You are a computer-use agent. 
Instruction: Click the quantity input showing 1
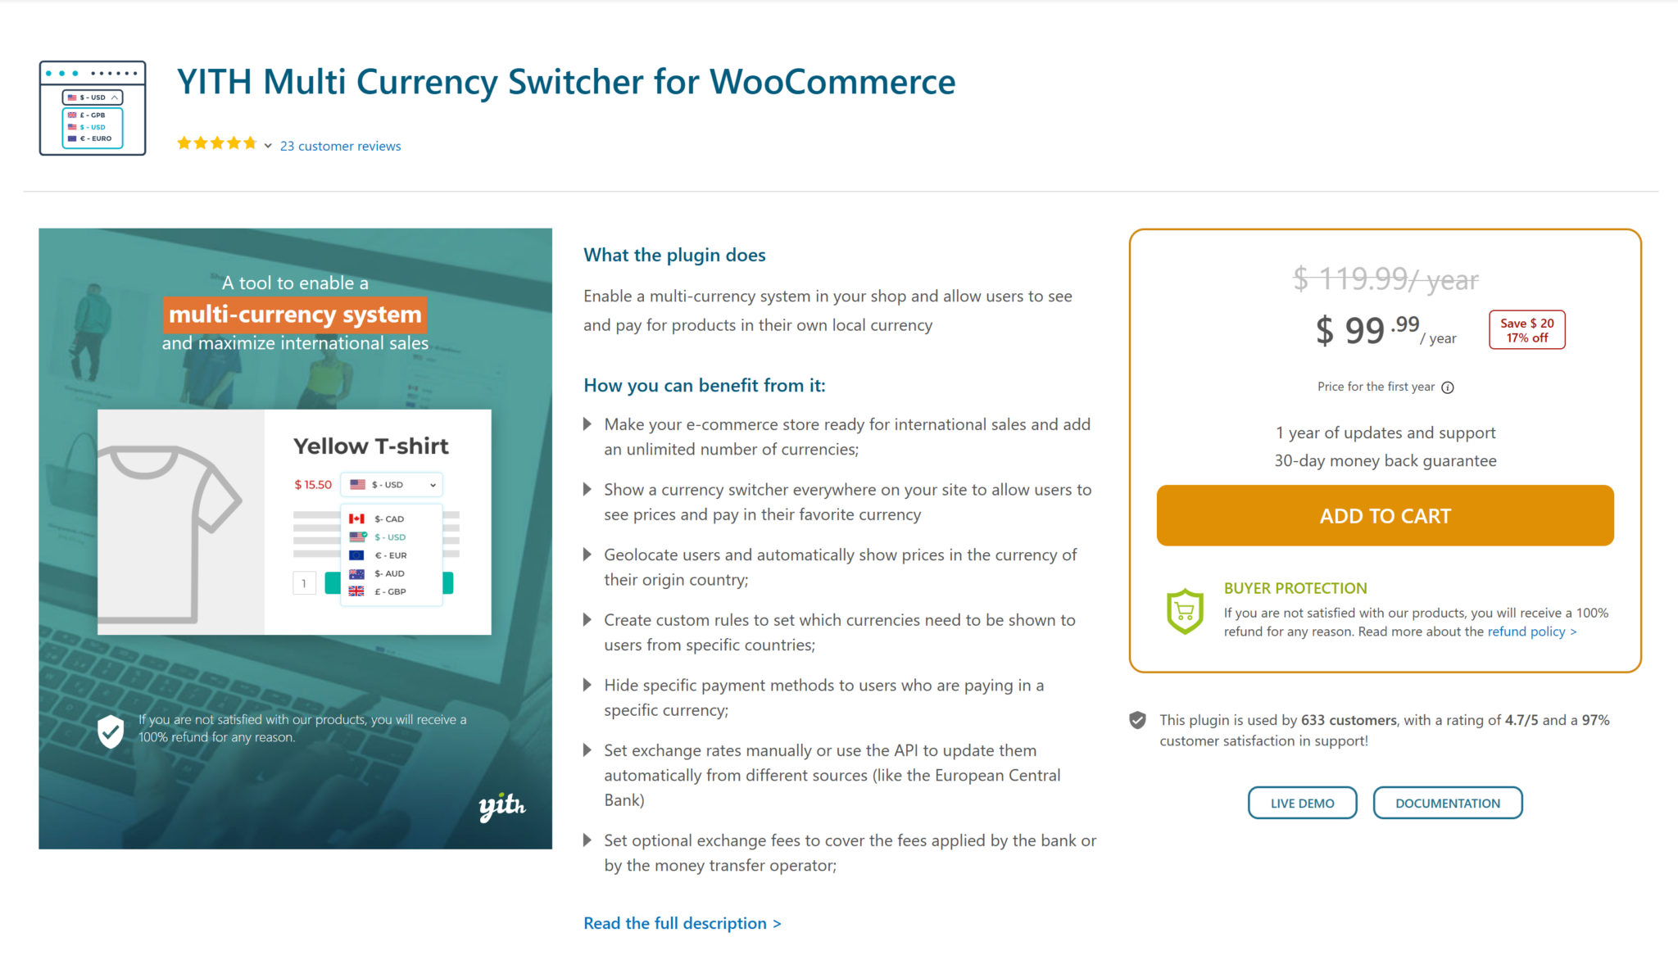coord(304,582)
